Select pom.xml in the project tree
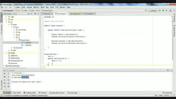176x99 pixels. (14, 63)
